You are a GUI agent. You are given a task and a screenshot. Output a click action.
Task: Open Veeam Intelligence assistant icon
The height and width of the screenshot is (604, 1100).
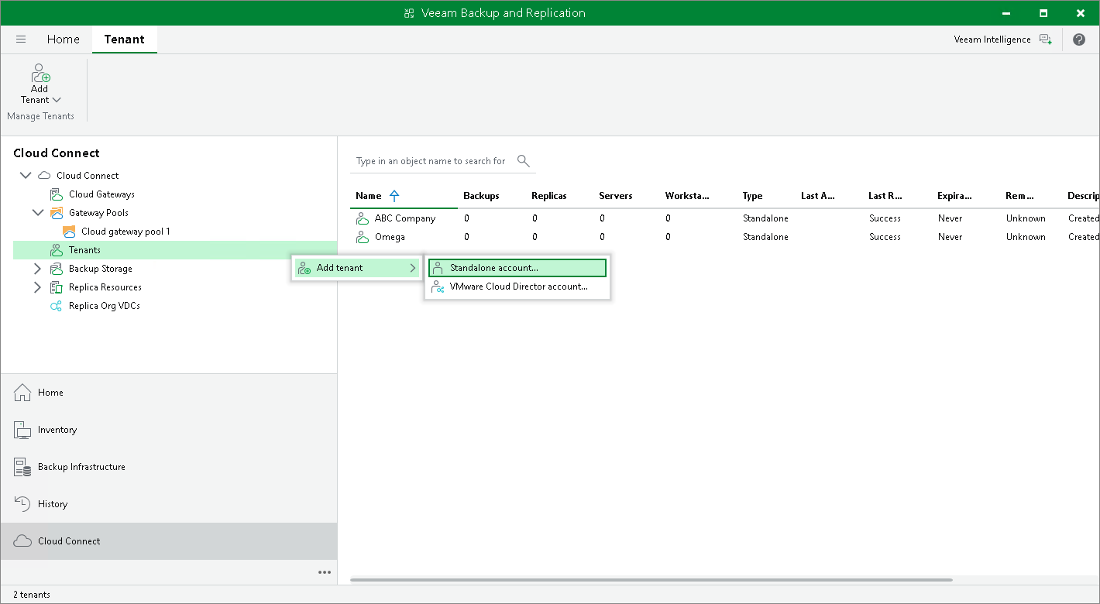(1045, 39)
